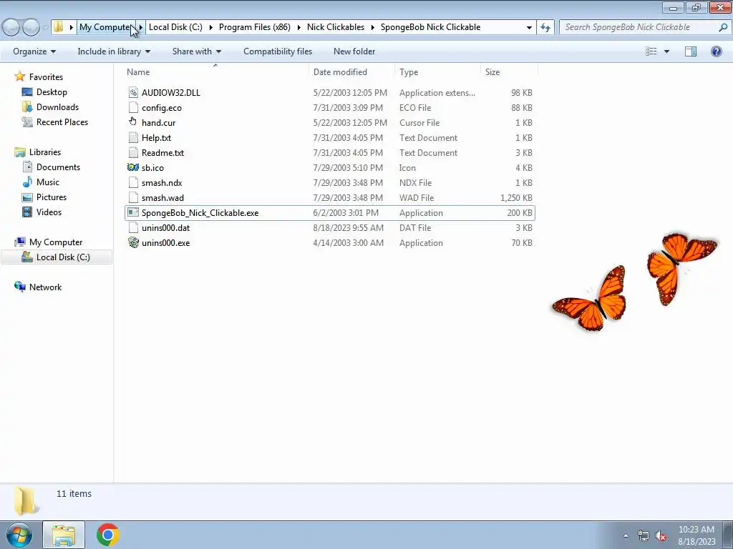Create a New folder
733x549 pixels.
point(354,51)
